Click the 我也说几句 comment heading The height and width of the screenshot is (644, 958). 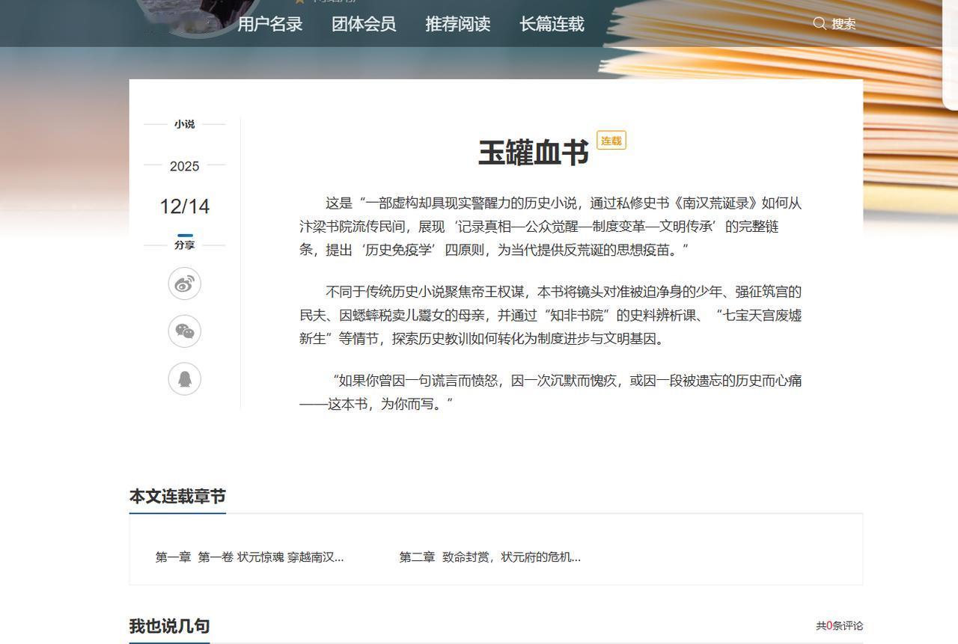tap(169, 625)
